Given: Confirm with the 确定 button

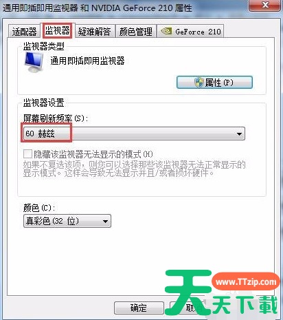Looking at the screenshot, I should tap(139, 308).
